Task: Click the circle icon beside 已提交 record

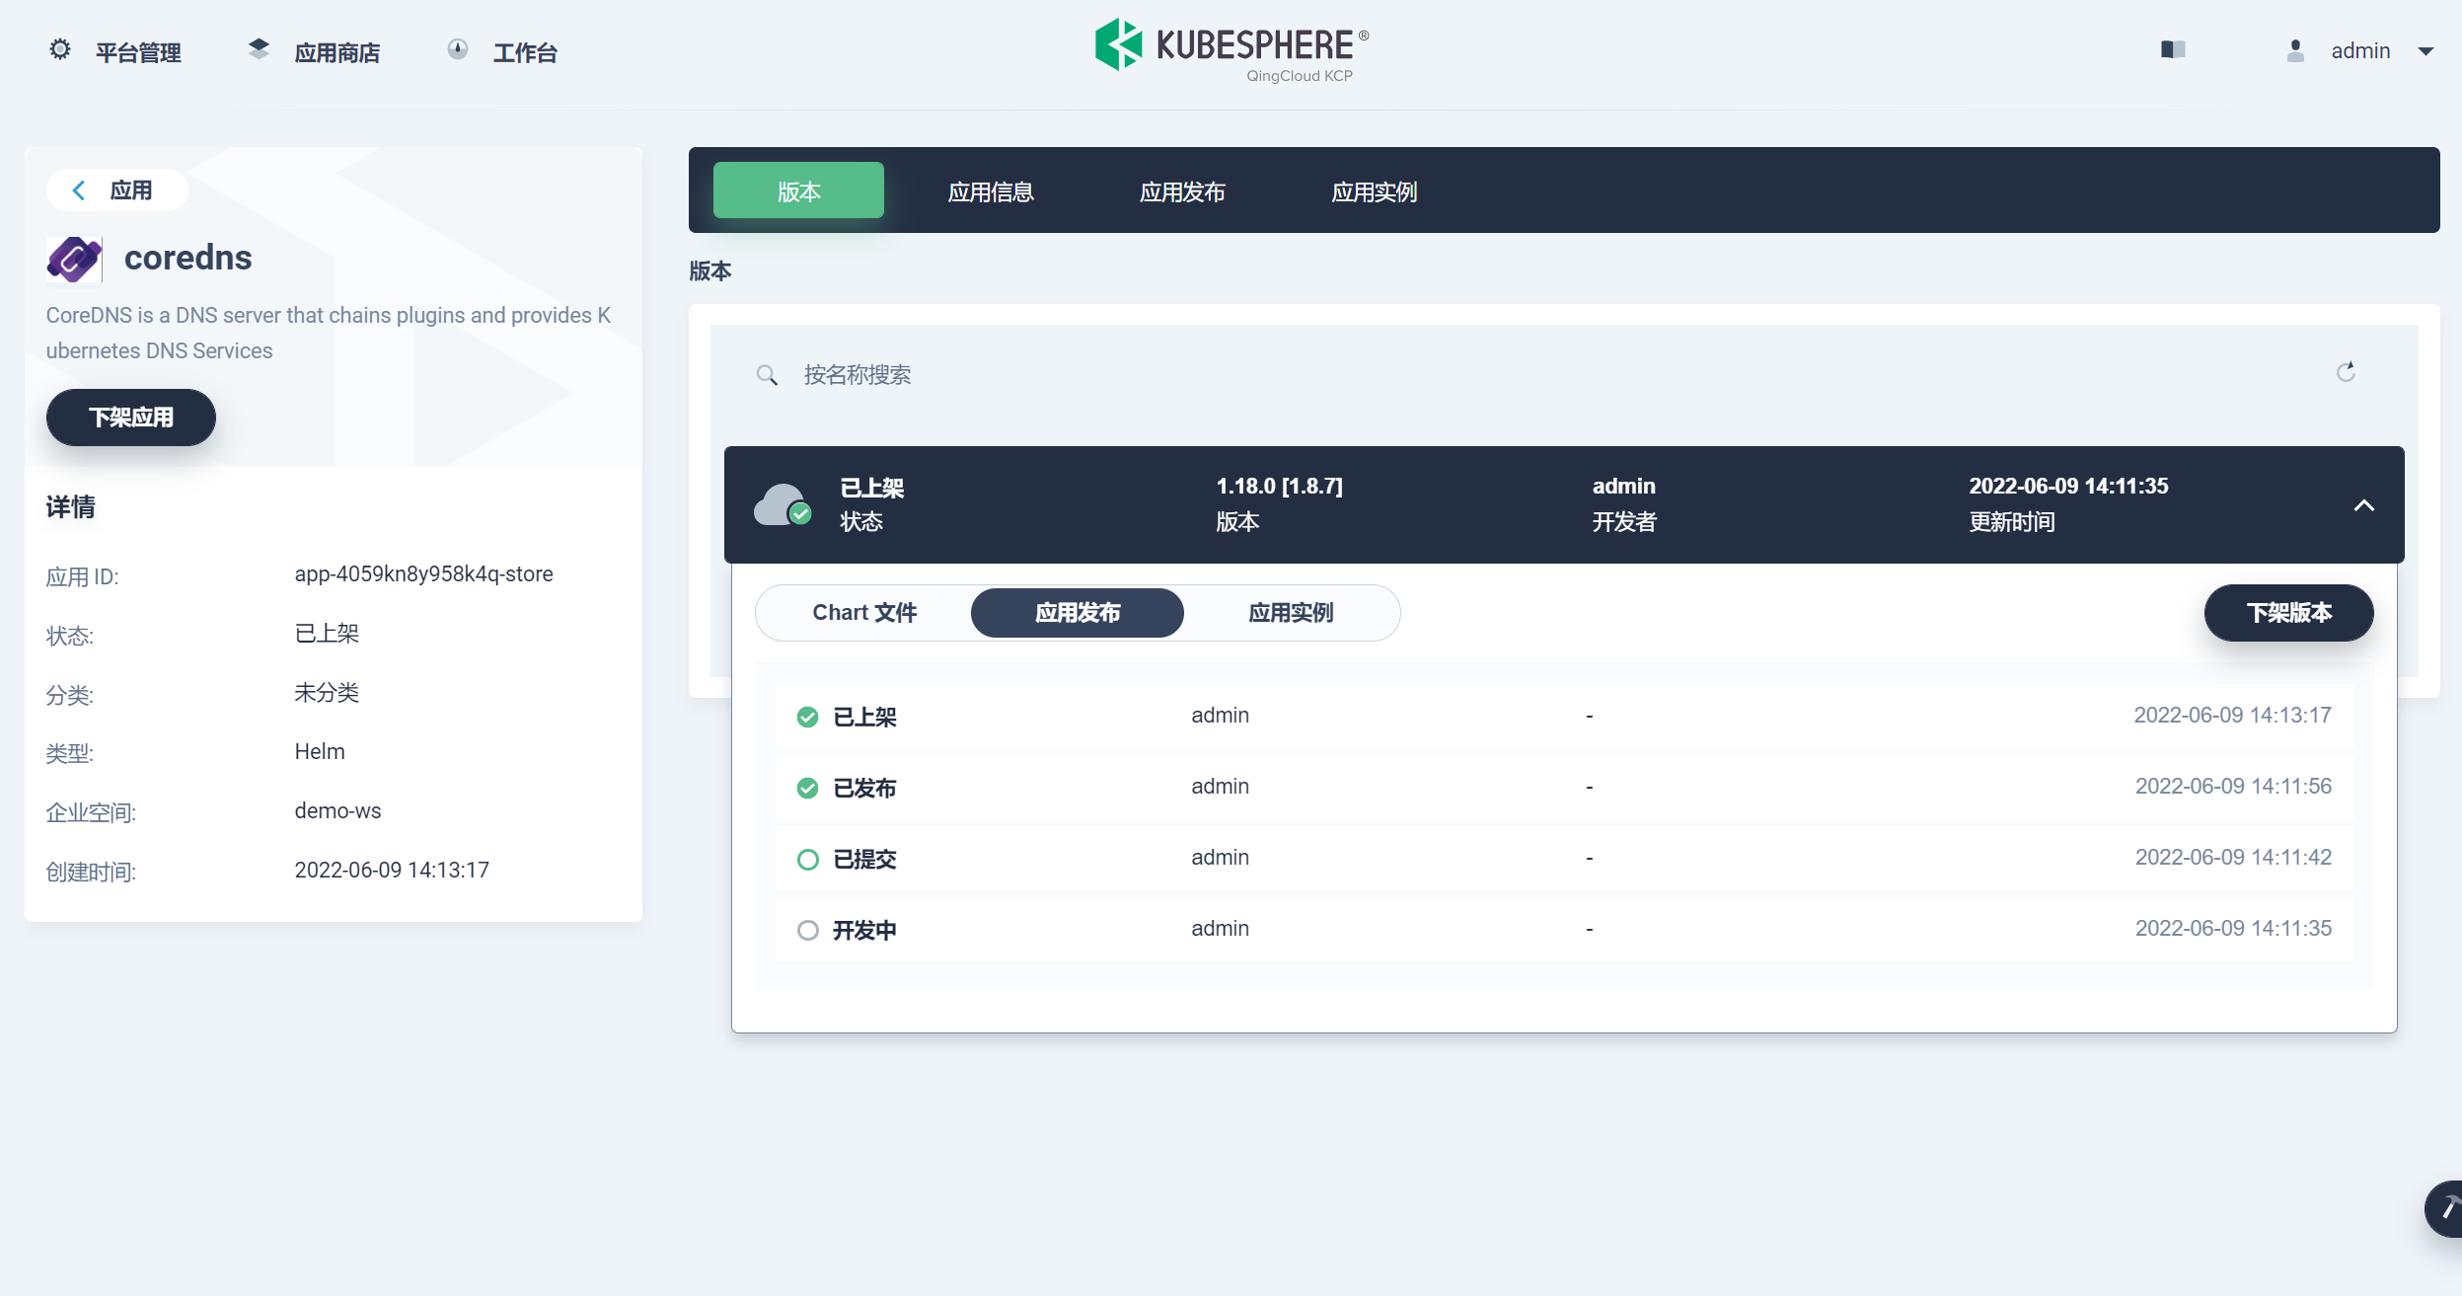Action: [807, 859]
